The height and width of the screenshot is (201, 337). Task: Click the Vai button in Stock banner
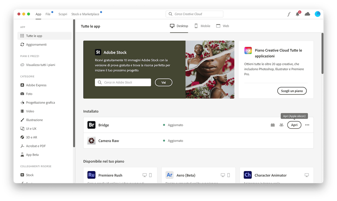coord(164,83)
